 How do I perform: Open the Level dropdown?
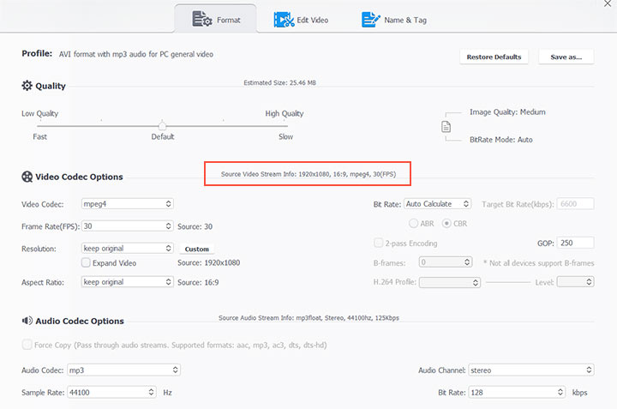[x=575, y=282]
